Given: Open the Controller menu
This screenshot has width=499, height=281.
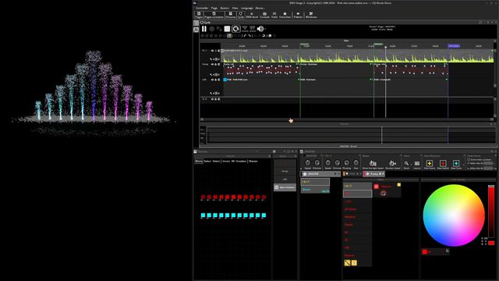Looking at the screenshot, I should (202, 8).
